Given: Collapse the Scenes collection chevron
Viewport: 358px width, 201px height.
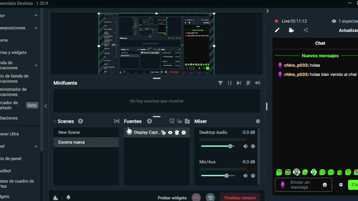Looking at the screenshot, I should pyautogui.click(x=55, y=121).
